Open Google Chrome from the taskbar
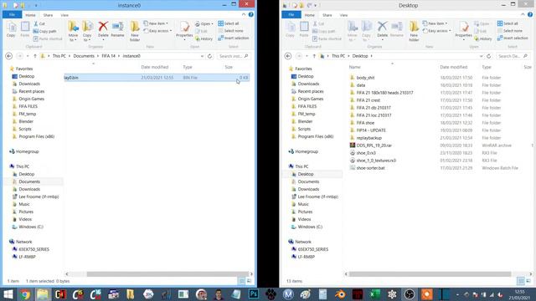Image resolution: width=536 pixels, height=301 pixels. click(x=25, y=293)
